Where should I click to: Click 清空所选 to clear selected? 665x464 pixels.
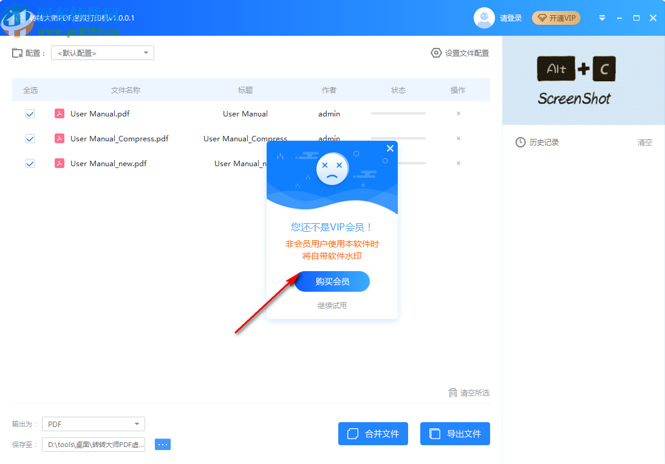click(474, 393)
